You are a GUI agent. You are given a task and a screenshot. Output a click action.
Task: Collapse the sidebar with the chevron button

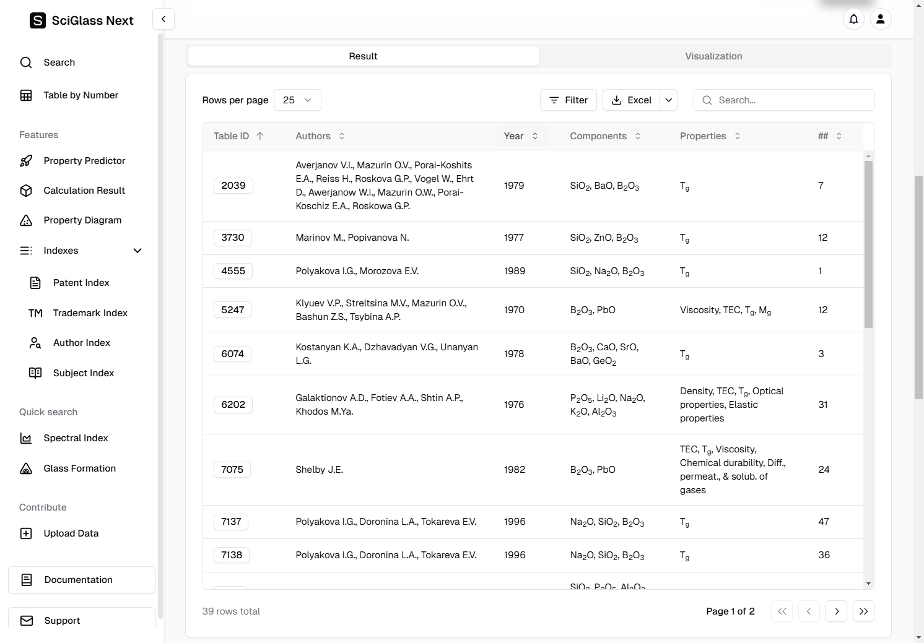pyautogui.click(x=163, y=19)
